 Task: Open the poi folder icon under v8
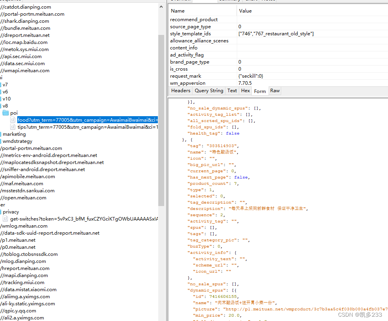coord(5,113)
